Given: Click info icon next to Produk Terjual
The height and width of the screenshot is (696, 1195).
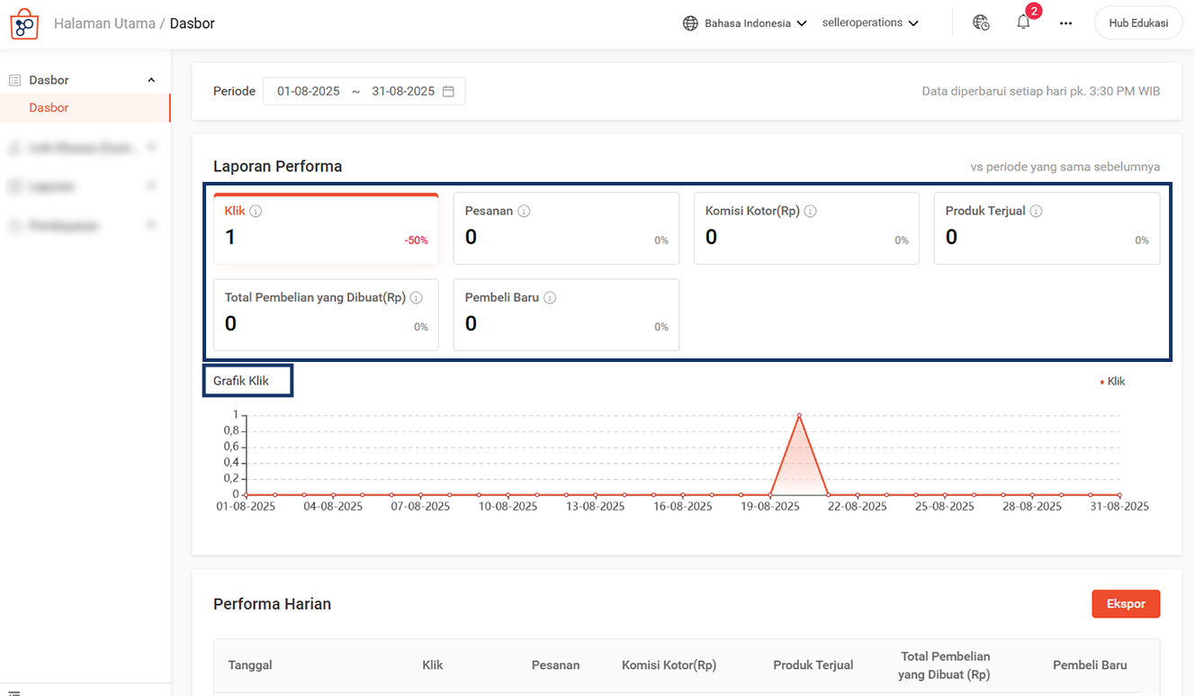Looking at the screenshot, I should pyautogui.click(x=1036, y=211).
